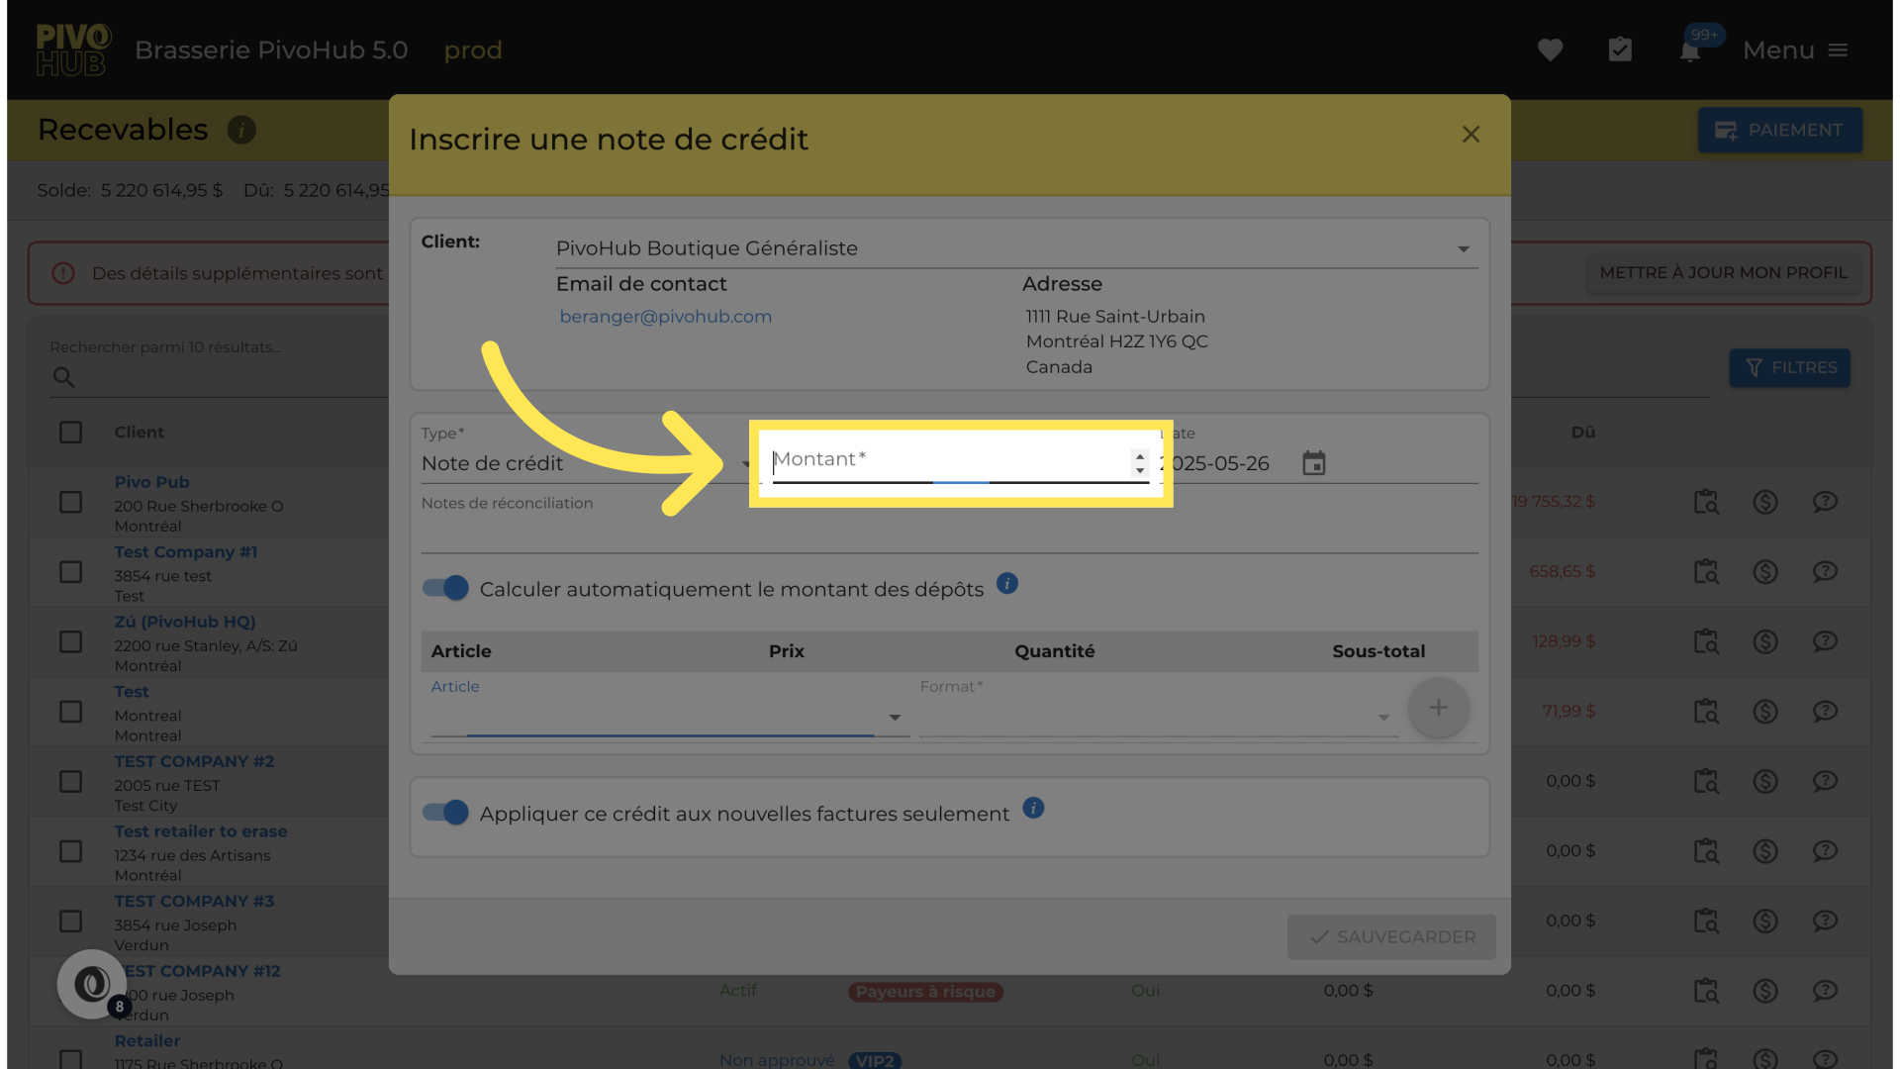Click beranger@pivohub.com email link
1900x1069 pixels.
coord(665,317)
